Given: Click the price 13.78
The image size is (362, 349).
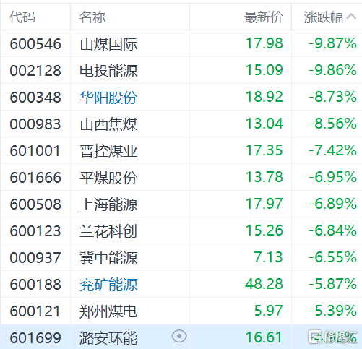Looking at the screenshot, I should pyautogui.click(x=264, y=177).
